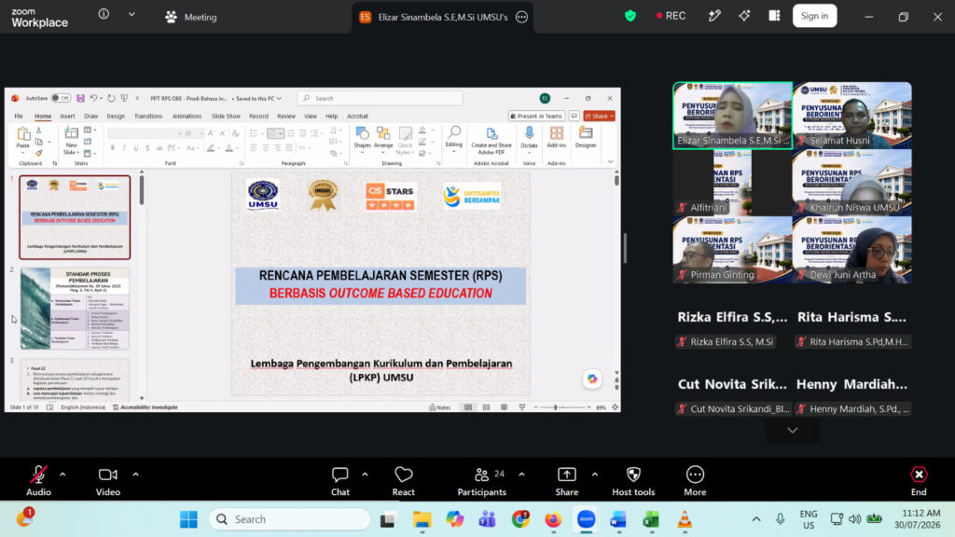
Task: Open the Add-ins icon
Action: [x=556, y=133]
